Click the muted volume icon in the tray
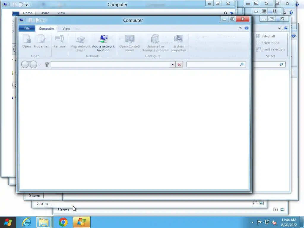The height and width of the screenshot is (228, 304). 274,222
